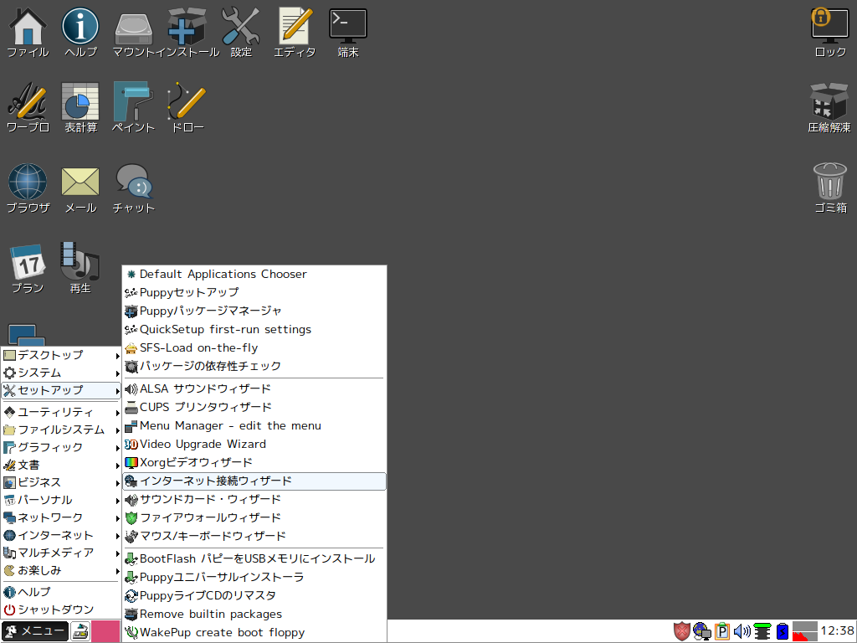Open Puppyパッケージマネージャ entry
857x643 pixels.
coord(254,311)
